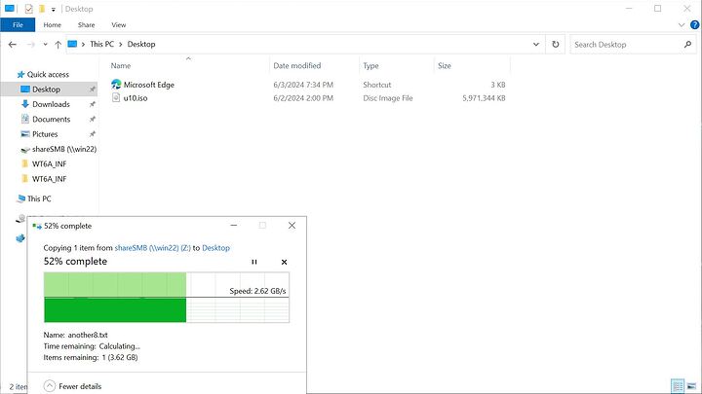Viewport: 702px width, 394px height.
Task: Open Downloads in Quick access
Action: [x=51, y=104]
